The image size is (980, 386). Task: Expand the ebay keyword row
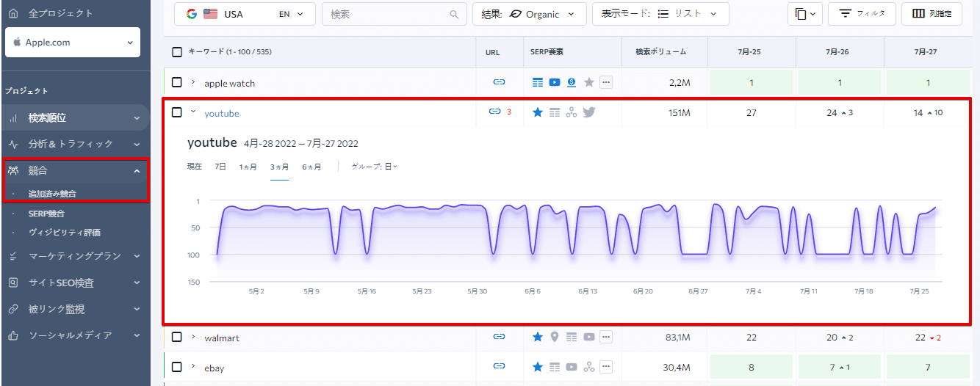193,366
